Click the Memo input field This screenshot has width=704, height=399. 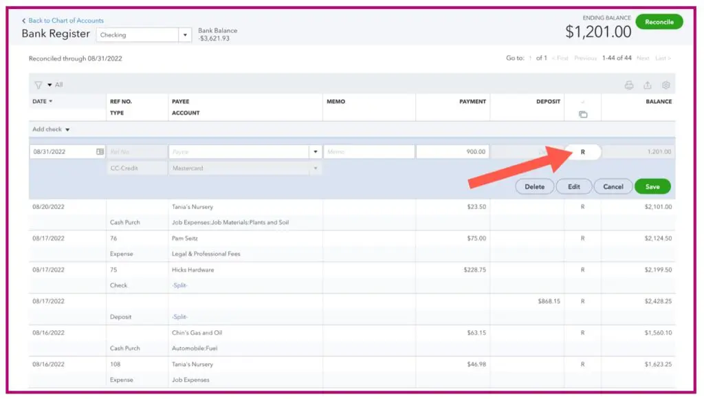point(369,152)
